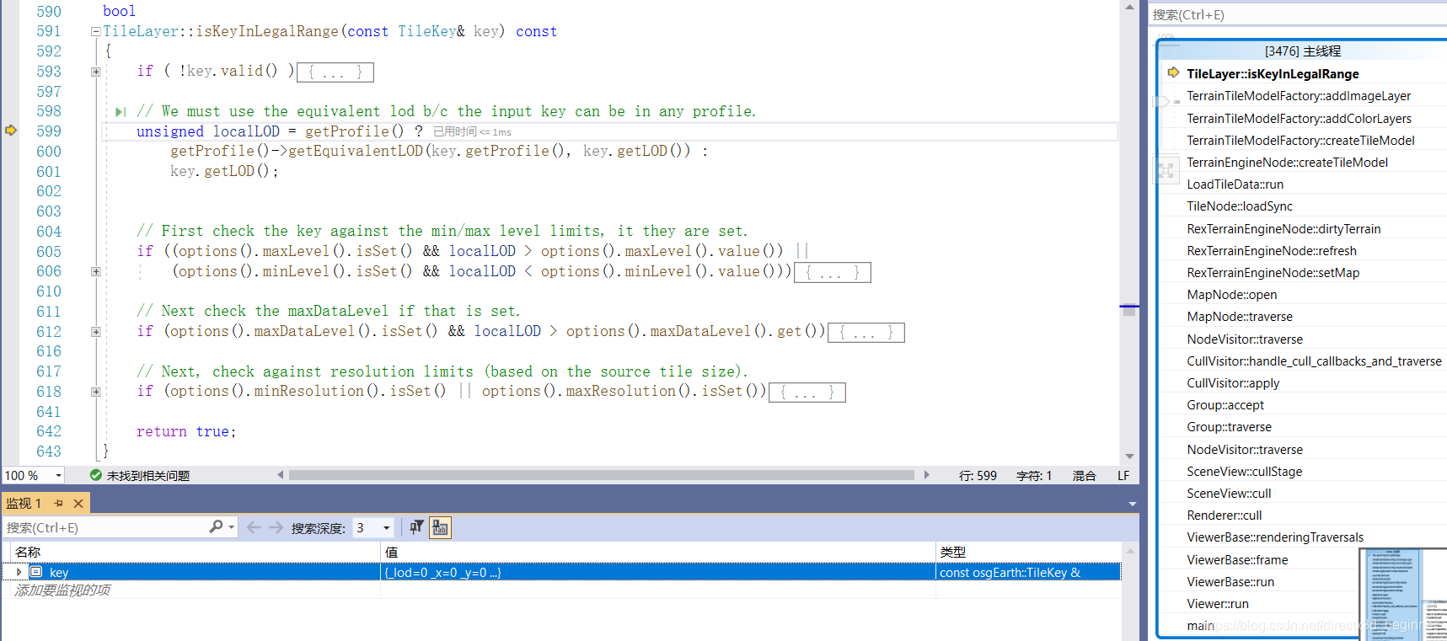Expand collapsed block at line 618
The image size is (1447, 641).
96,392
